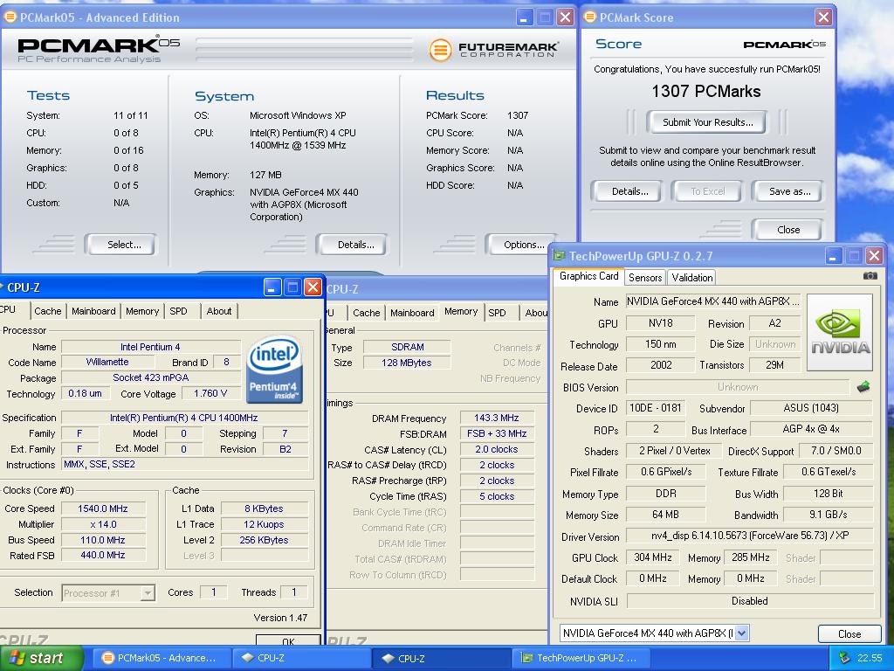Click the NVIDIA SLI Disabled field

[x=750, y=601]
